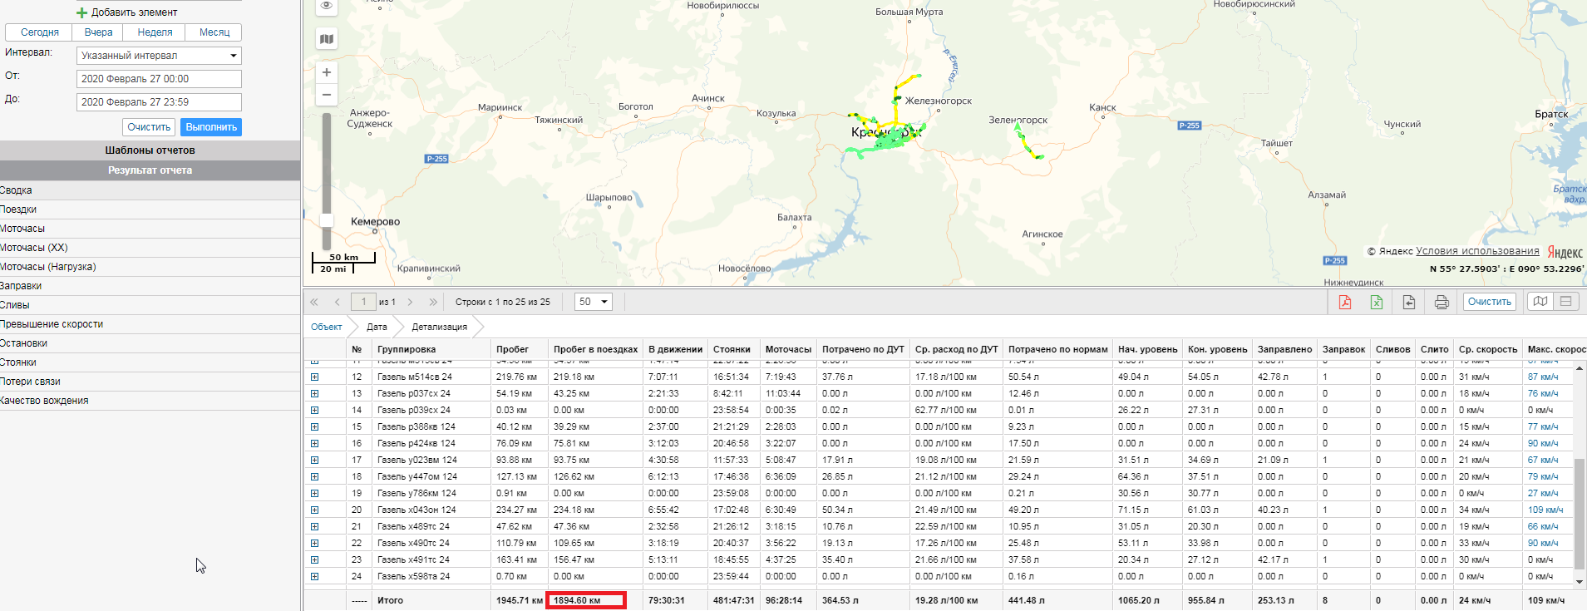Export report to PDF

pos(1345,302)
